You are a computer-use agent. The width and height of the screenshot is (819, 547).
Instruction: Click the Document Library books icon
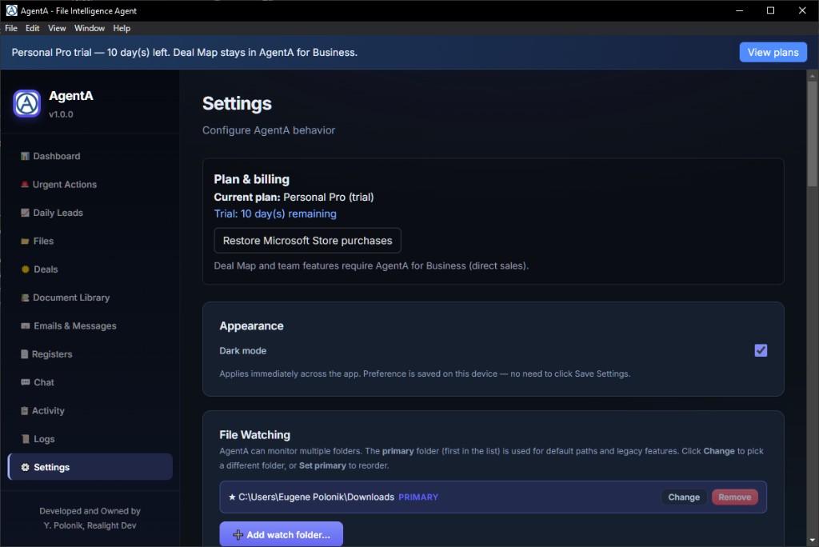coord(25,297)
